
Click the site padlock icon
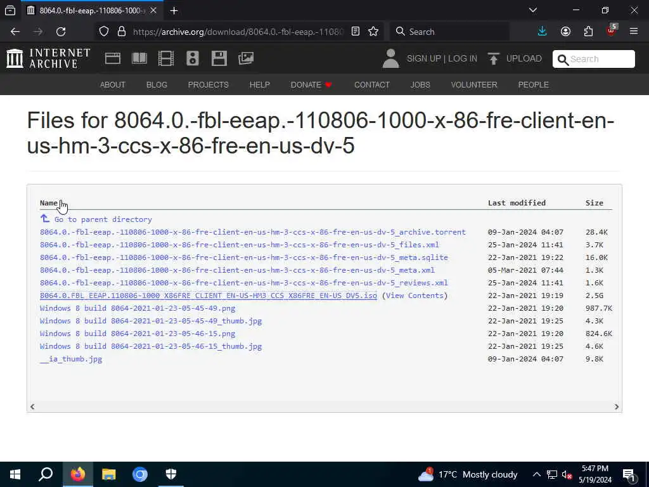122,32
